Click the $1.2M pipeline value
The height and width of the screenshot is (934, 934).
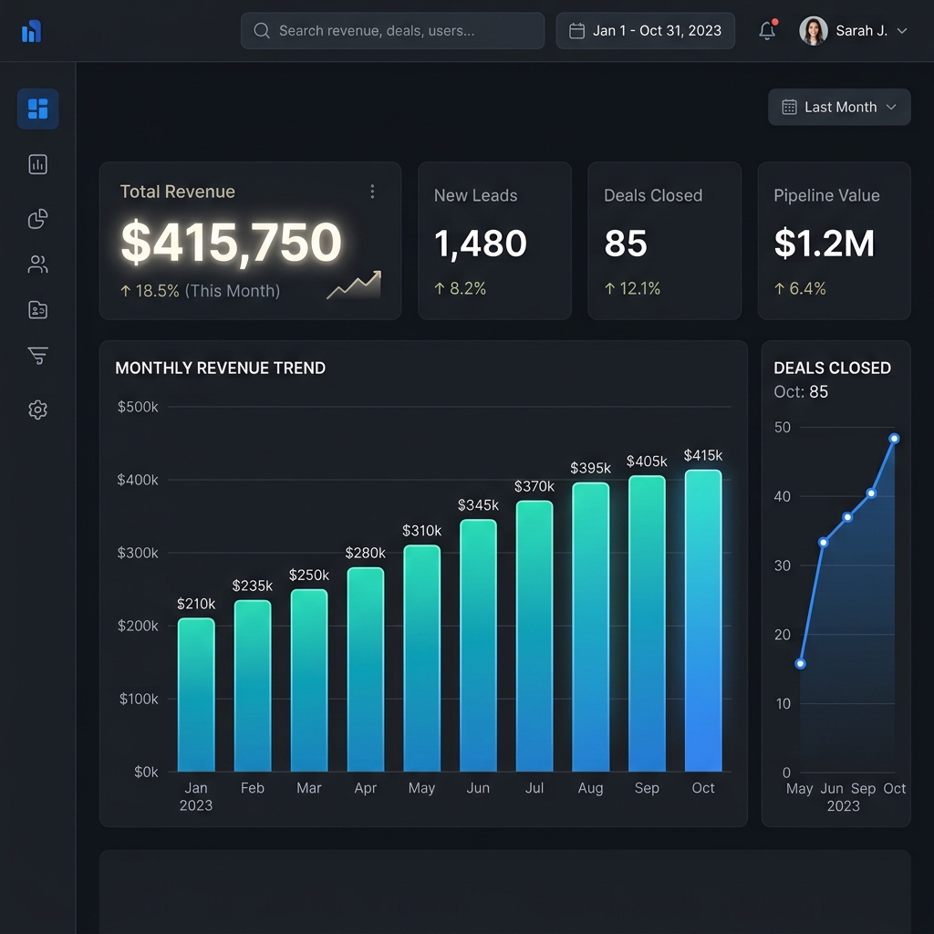coord(825,243)
